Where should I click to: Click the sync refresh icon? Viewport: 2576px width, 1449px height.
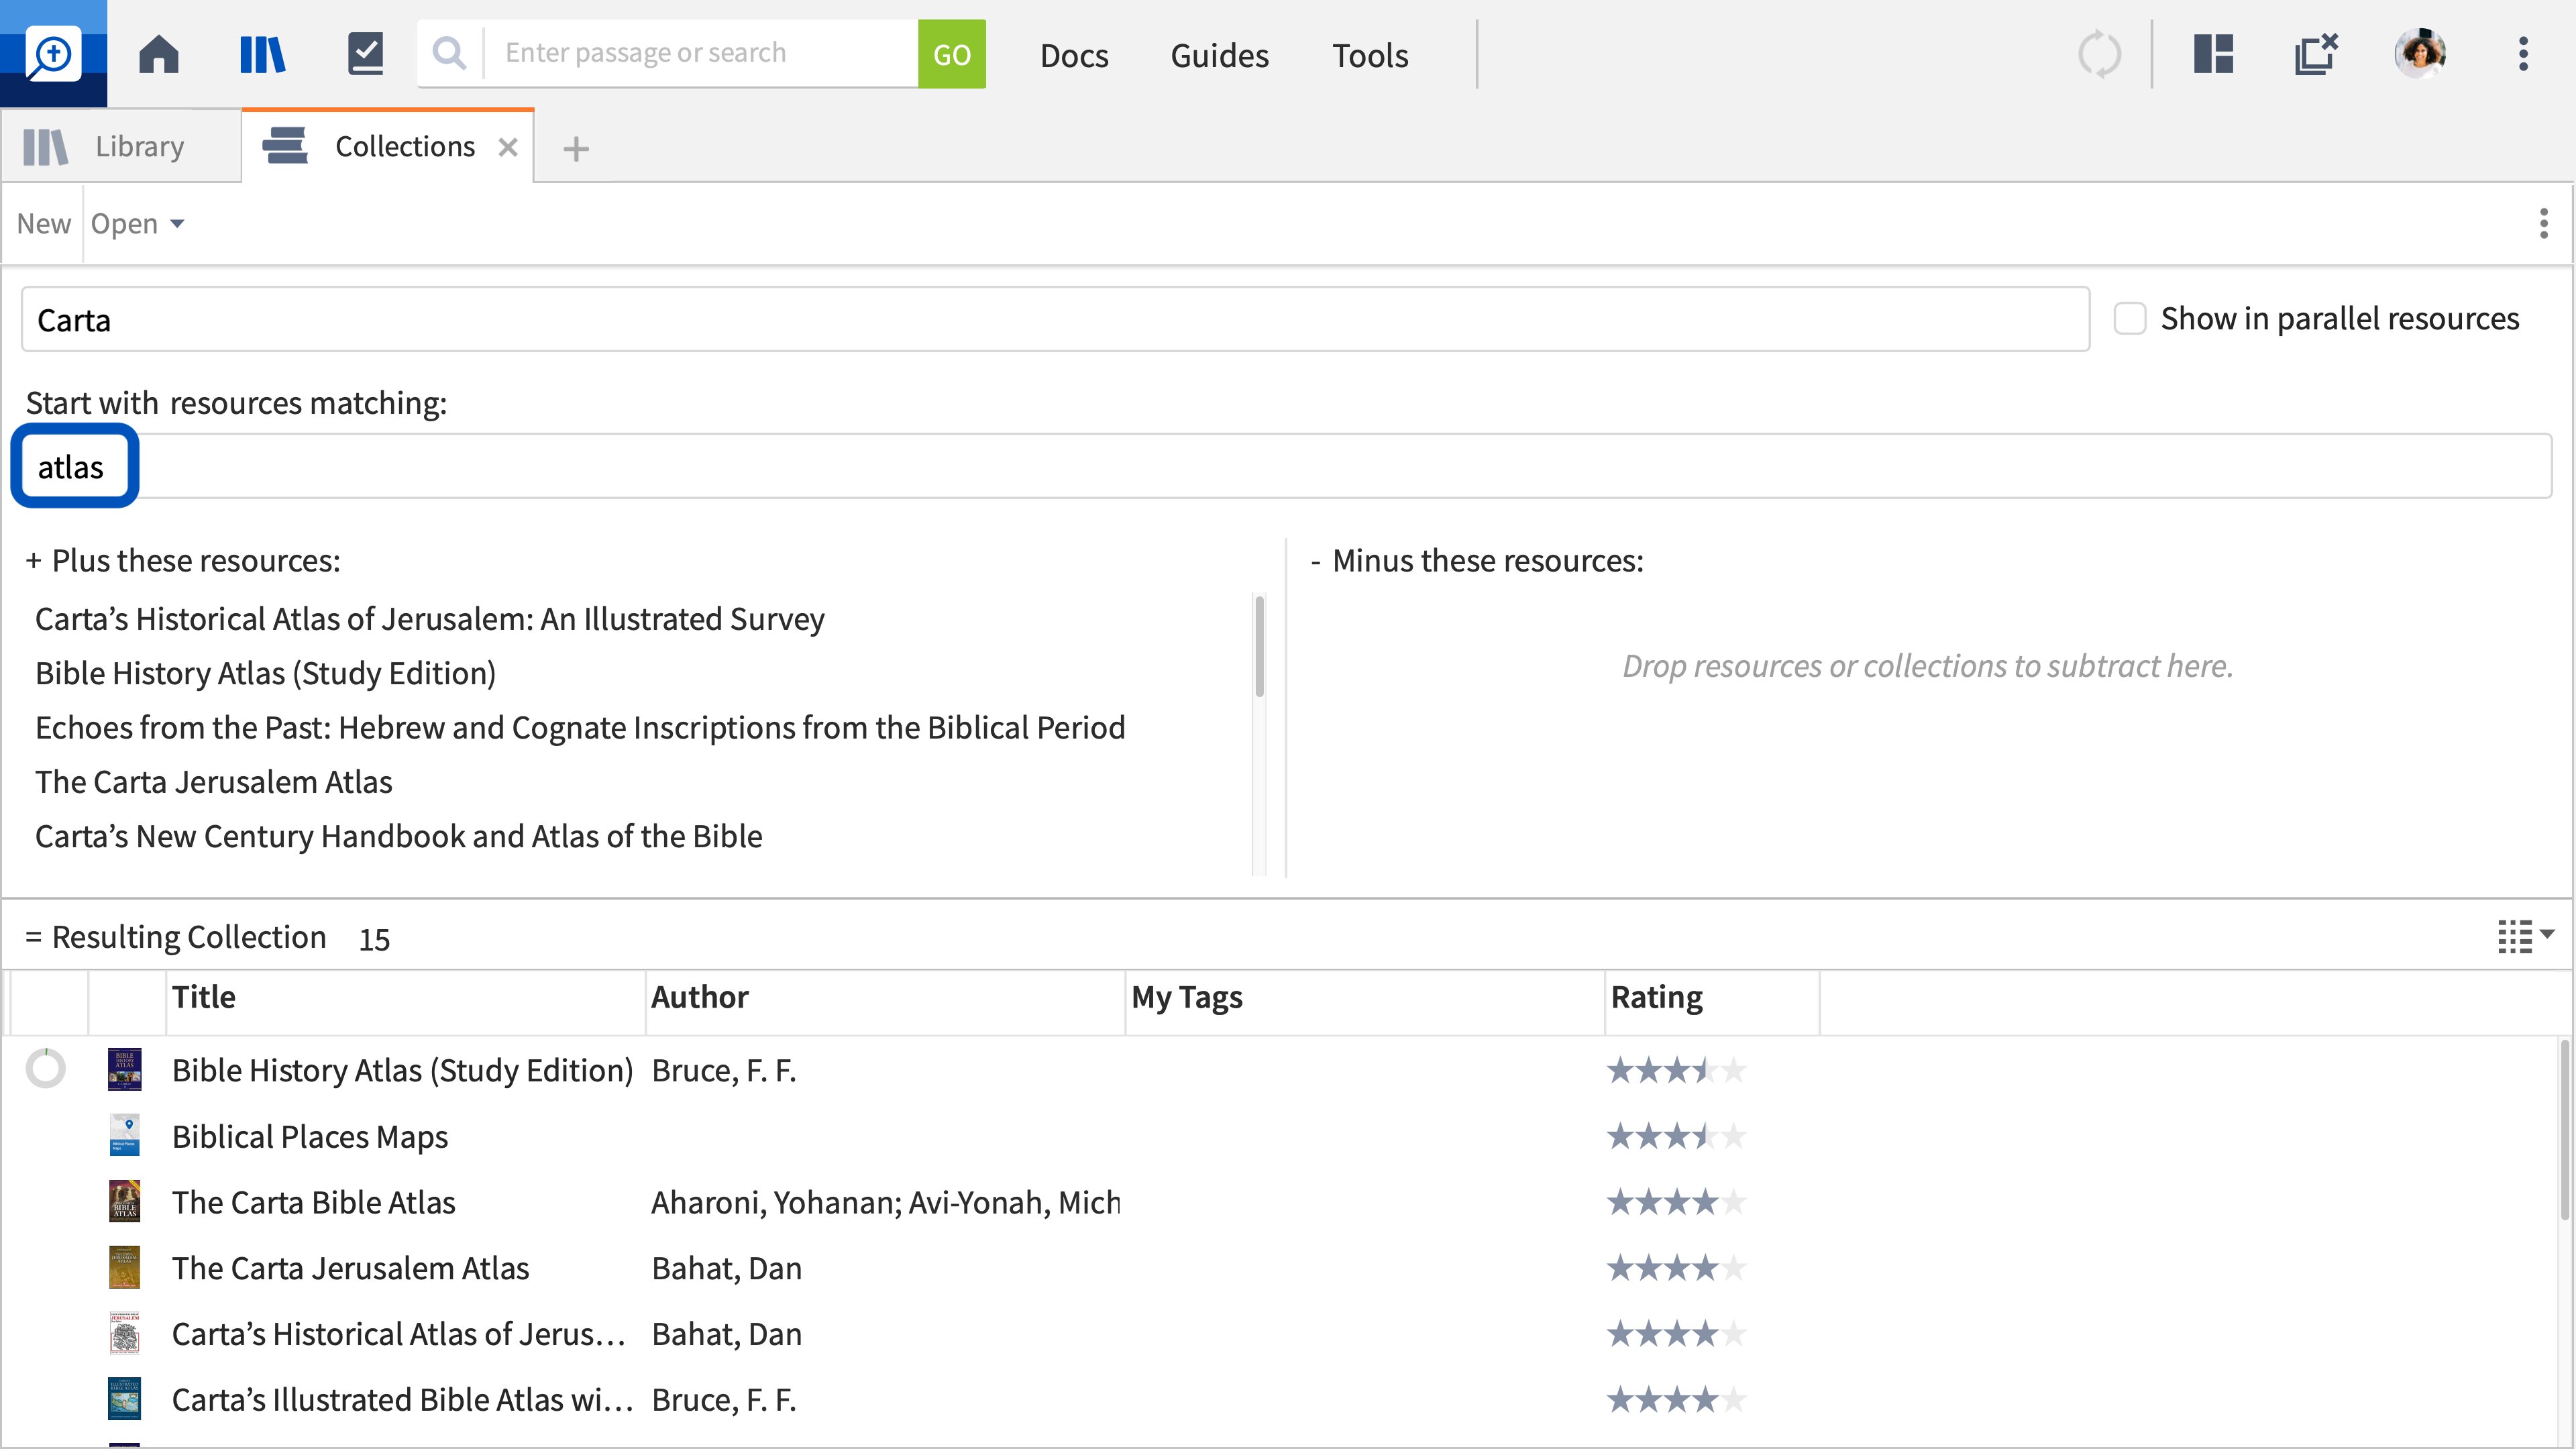pos(2099,54)
